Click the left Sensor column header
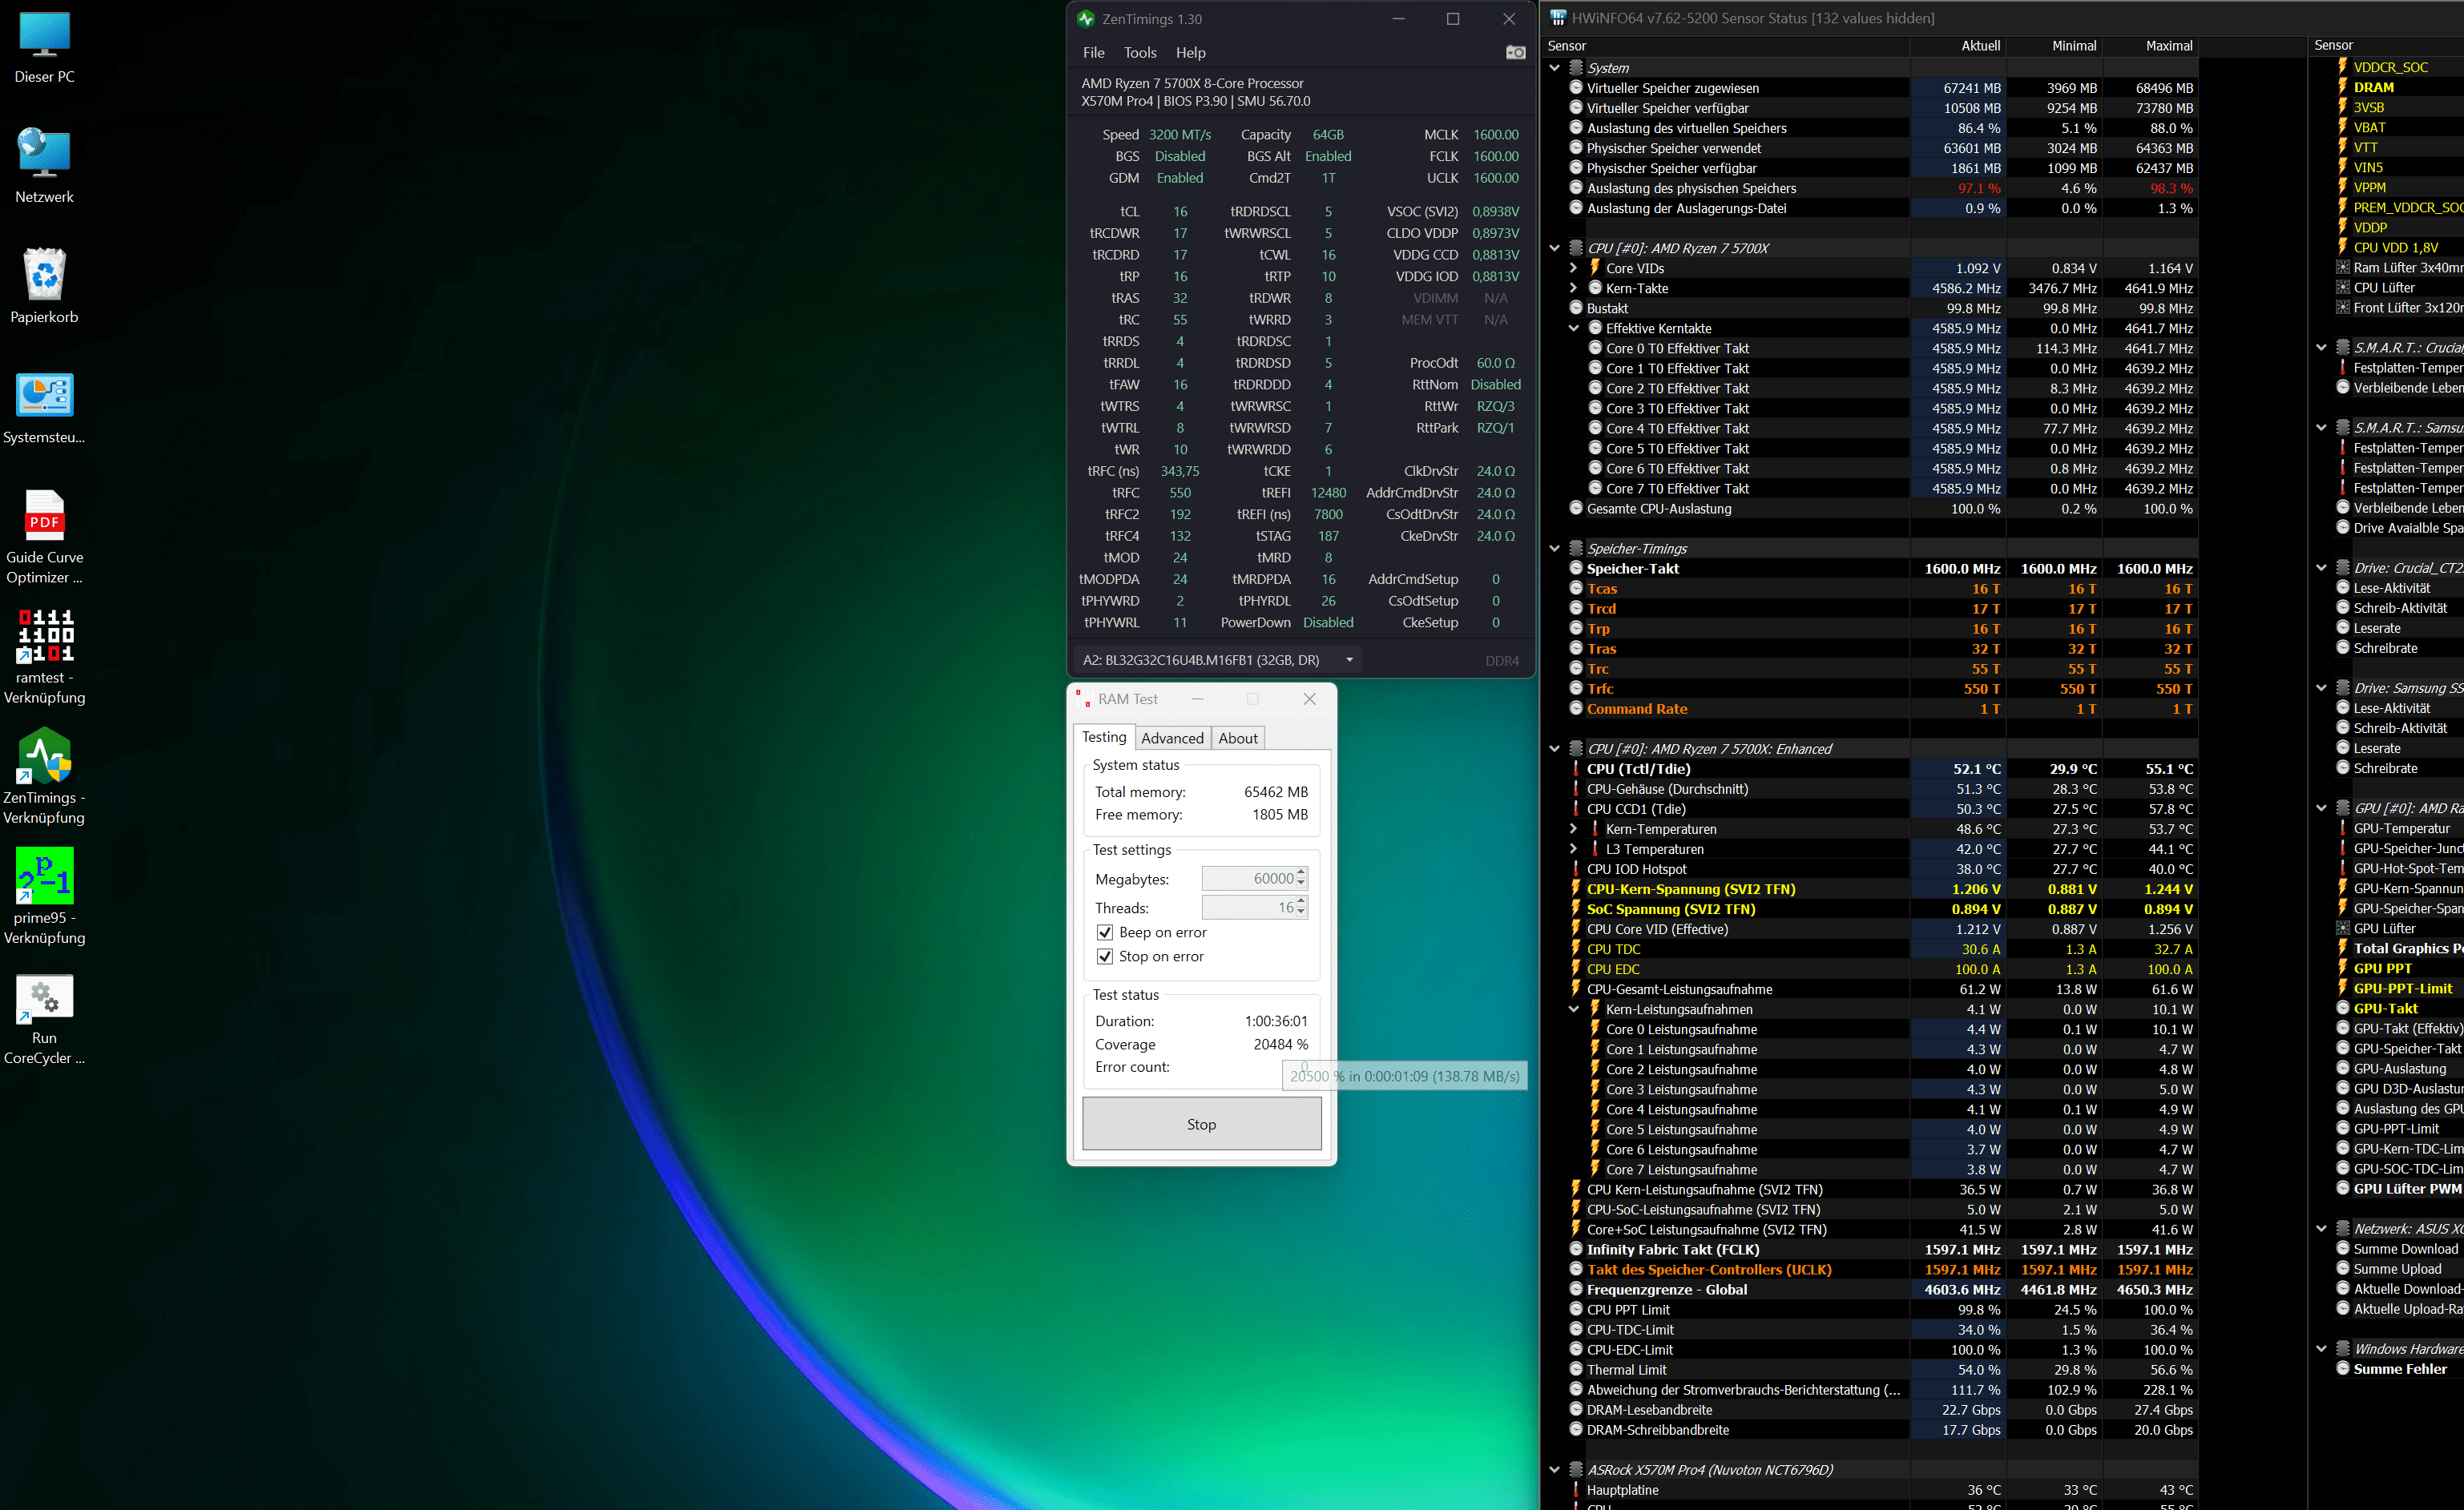 1727,46
